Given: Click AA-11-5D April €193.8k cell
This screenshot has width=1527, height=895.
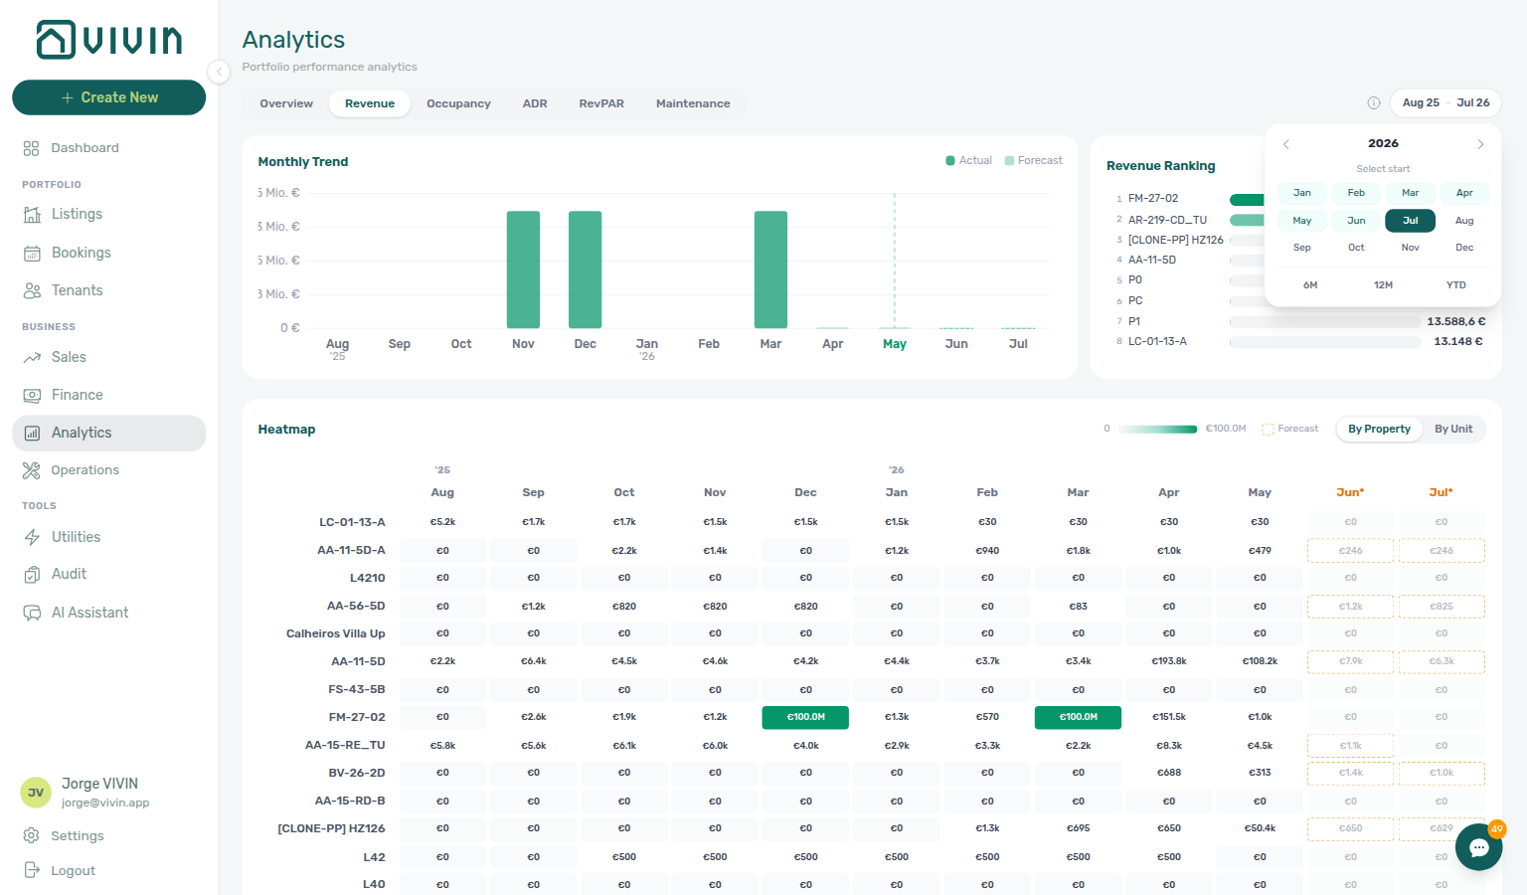Looking at the screenshot, I should tap(1169, 661).
